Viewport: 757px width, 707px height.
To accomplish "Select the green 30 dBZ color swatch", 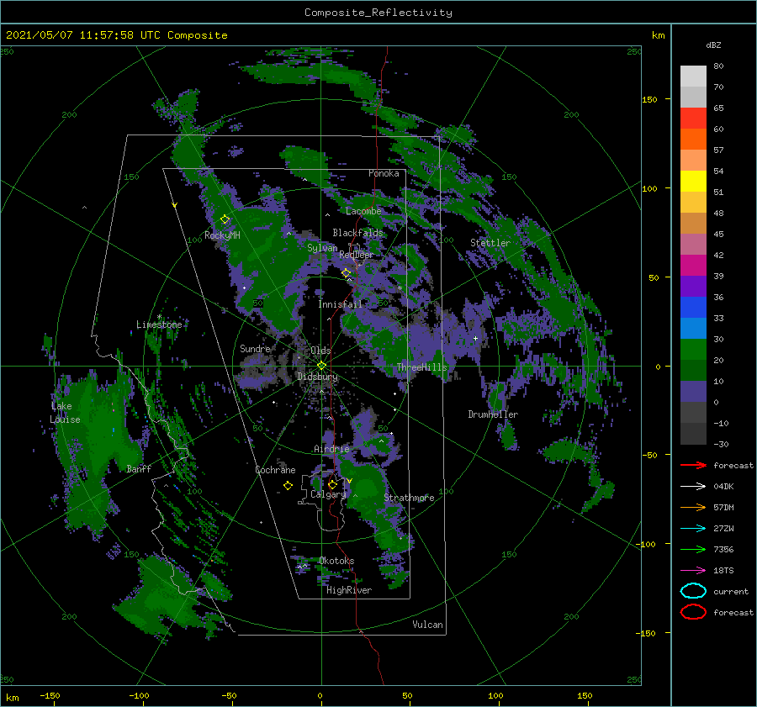I will click(x=693, y=349).
